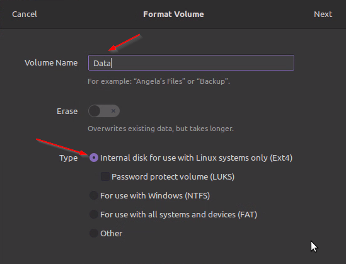Click the x mark inside the Erase switch
The width and height of the screenshot is (346, 264).
(113, 111)
